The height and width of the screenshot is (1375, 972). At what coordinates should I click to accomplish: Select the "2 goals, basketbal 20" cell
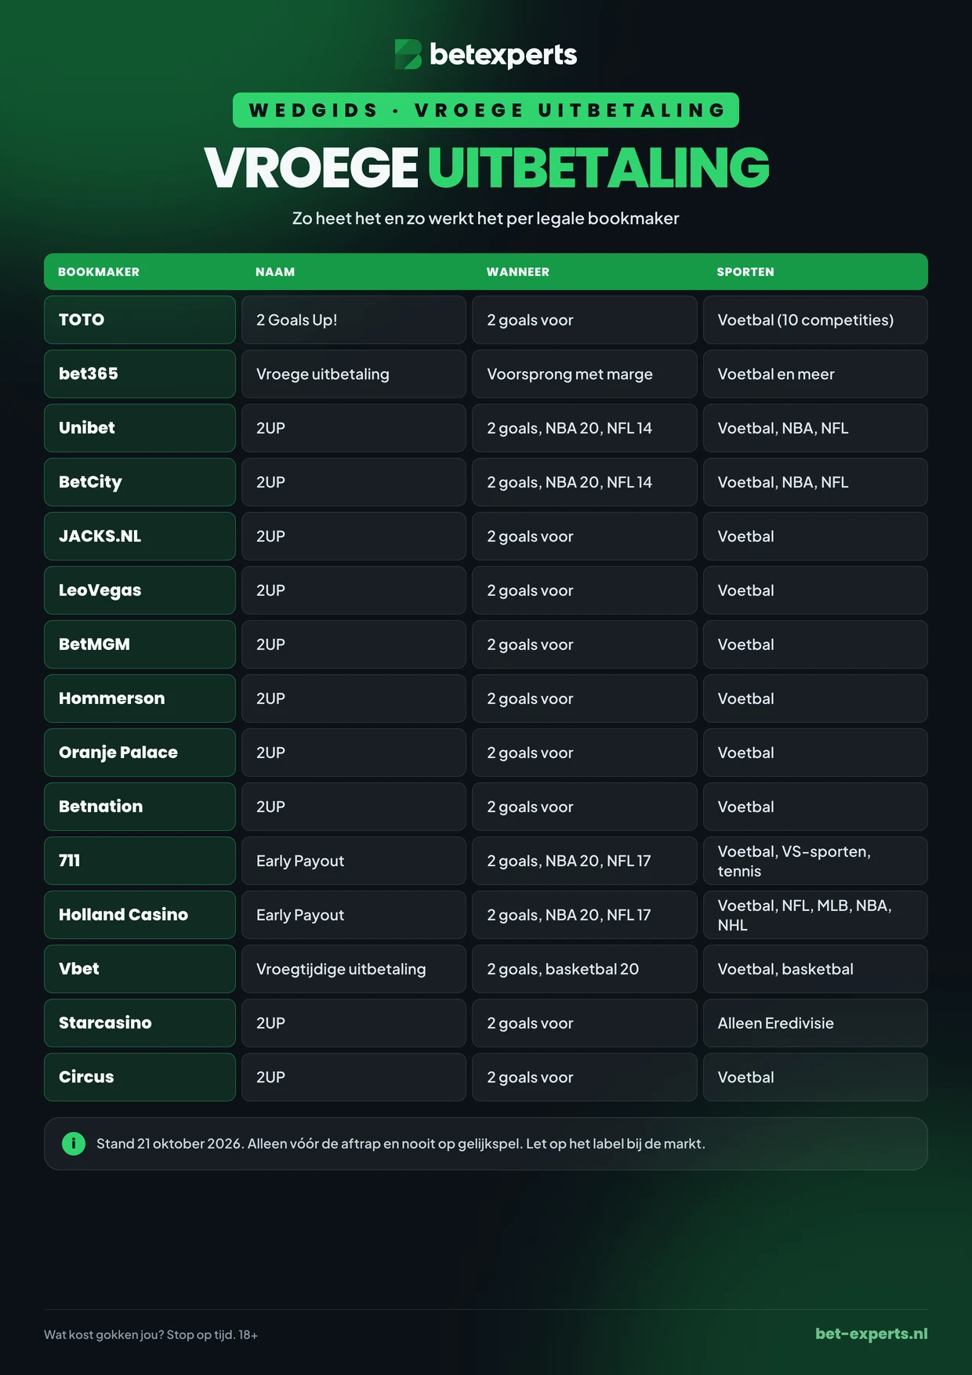(584, 969)
